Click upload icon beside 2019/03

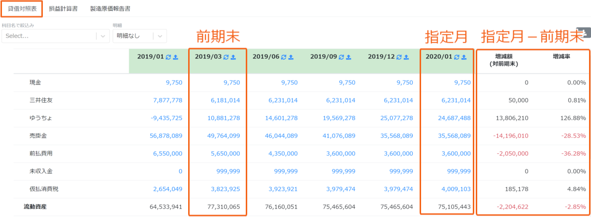(233, 57)
